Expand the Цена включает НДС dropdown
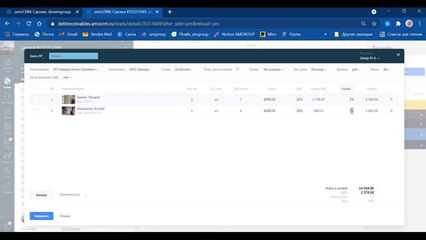 tap(67, 77)
